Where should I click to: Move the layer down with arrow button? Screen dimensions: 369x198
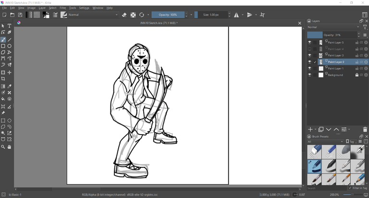pyautogui.click(x=329, y=129)
